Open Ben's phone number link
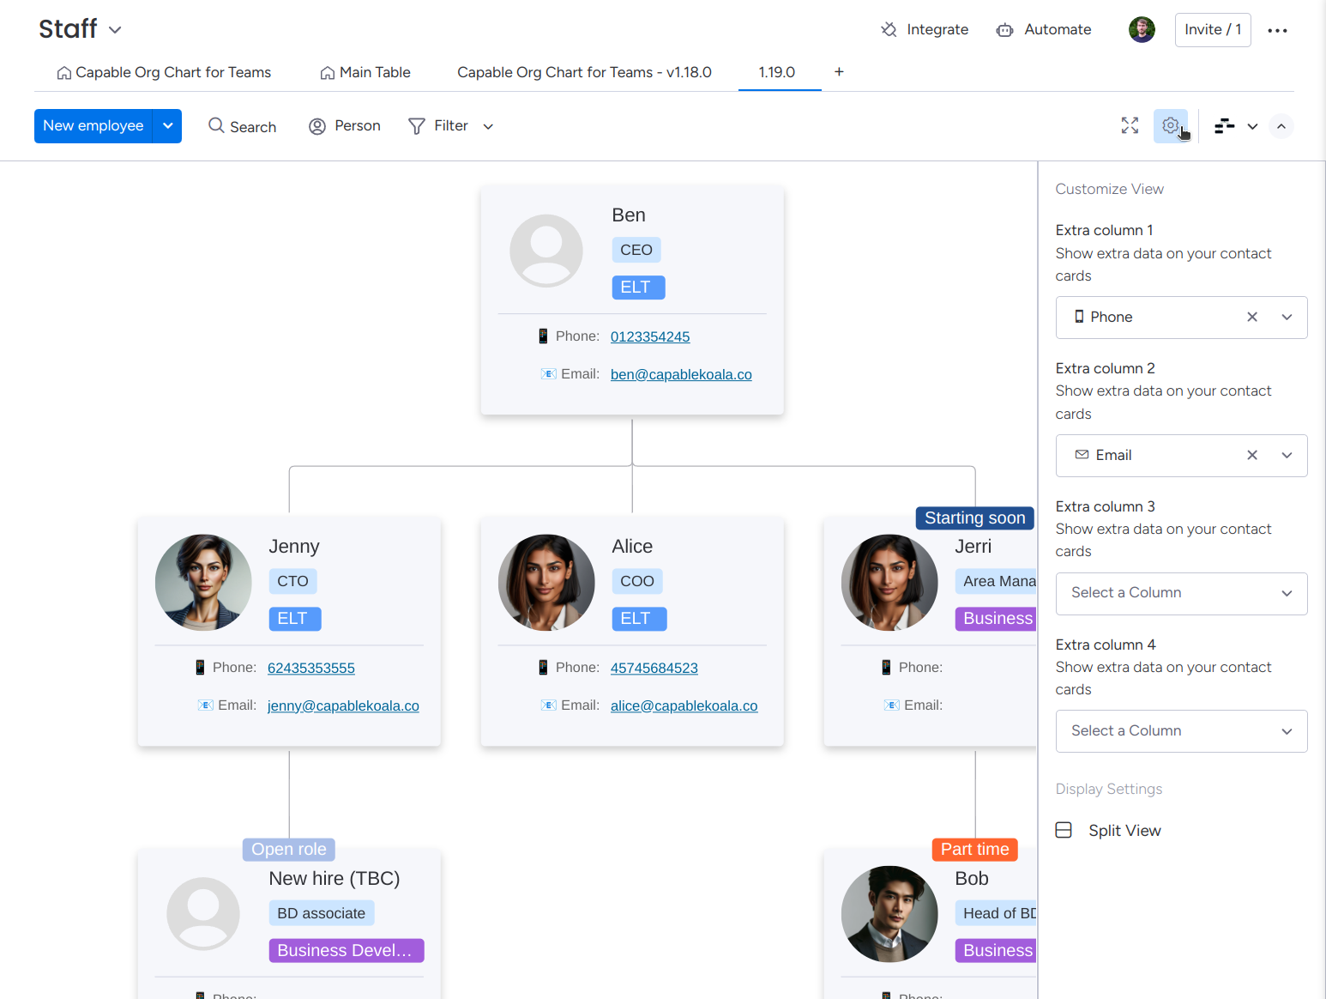This screenshot has height=999, width=1326. pyautogui.click(x=650, y=336)
